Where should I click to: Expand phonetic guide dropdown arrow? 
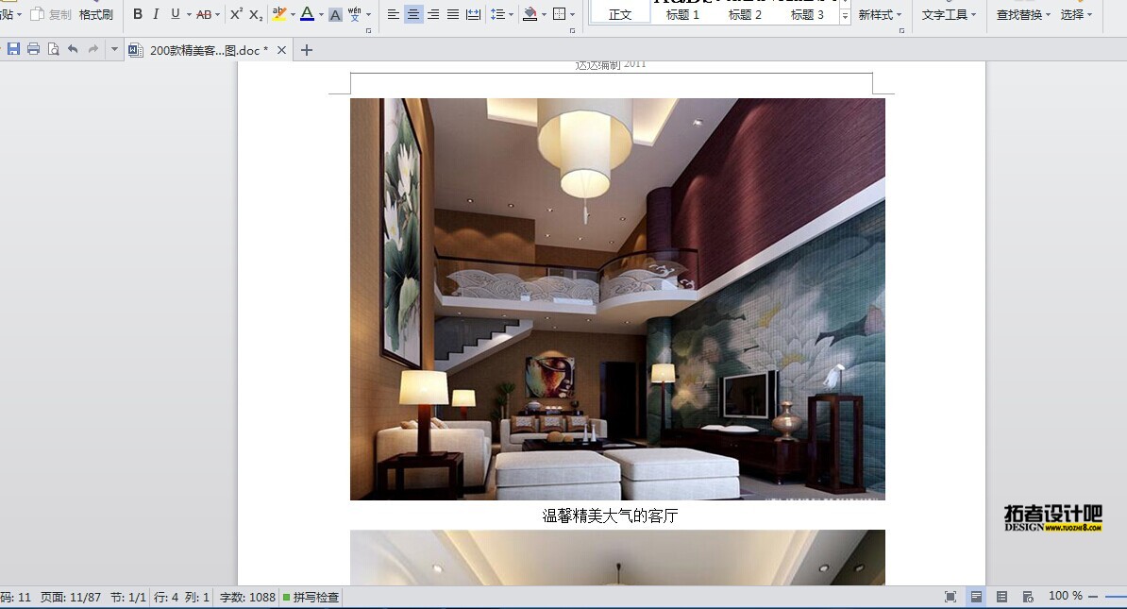(369, 14)
